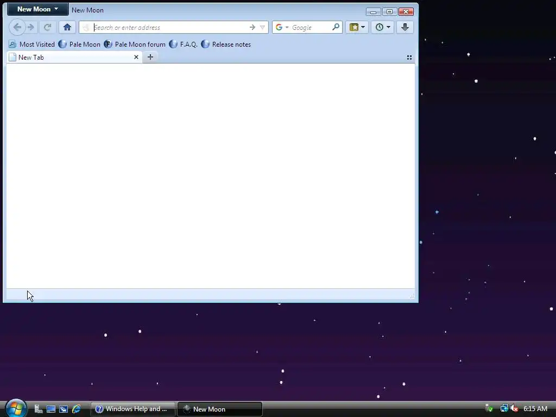Image resolution: width=556 pixels, height=417 pixels.
Task: Reload the current page
Action: coord(48,27)
